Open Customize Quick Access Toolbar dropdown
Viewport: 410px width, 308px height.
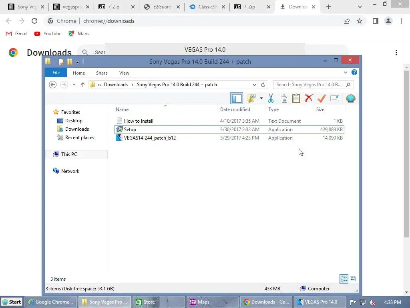[x=77, y=62]
